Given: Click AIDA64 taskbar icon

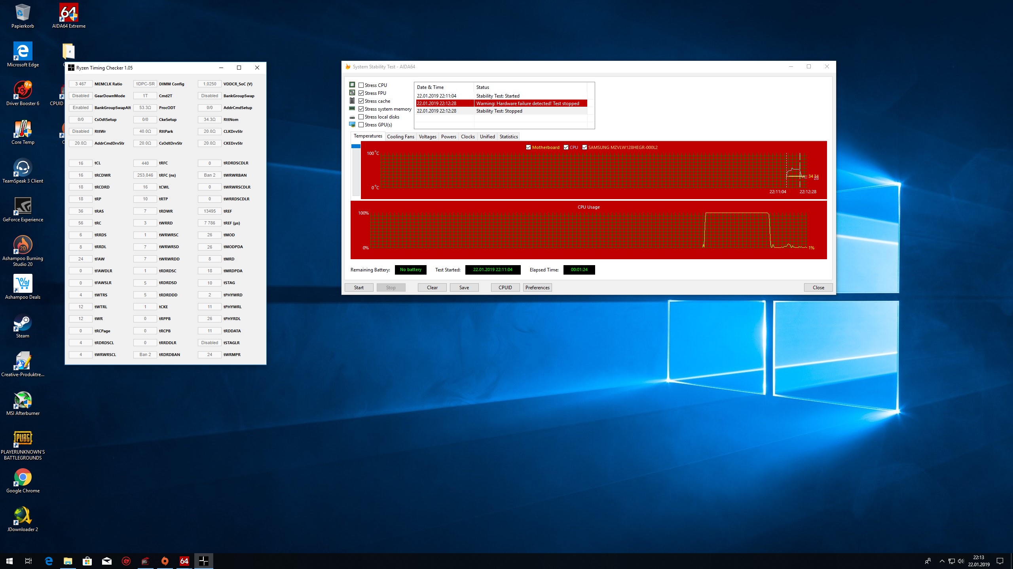Looking at the screenshot, I should (184, 561).
